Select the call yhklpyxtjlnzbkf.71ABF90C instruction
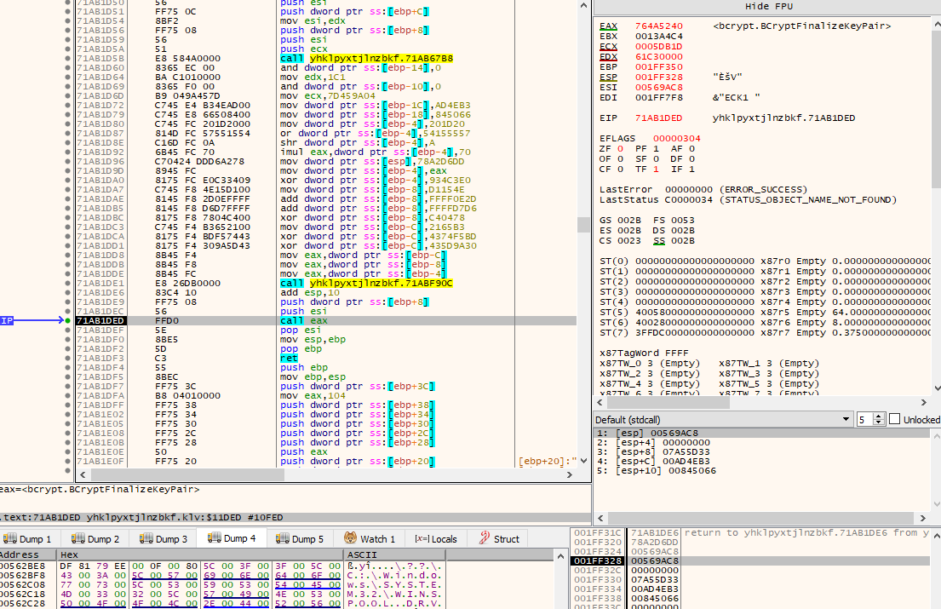Screen dimensions: 941x609 [366, 283]
